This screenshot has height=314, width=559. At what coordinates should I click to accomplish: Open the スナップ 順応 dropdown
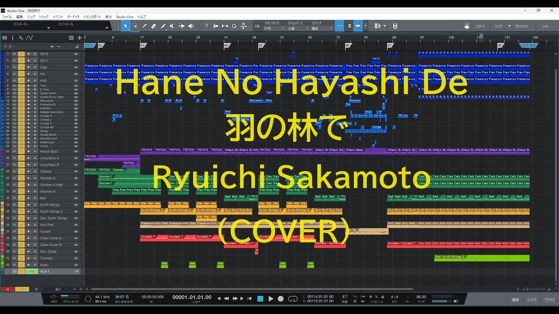click(x=321, y=28)
